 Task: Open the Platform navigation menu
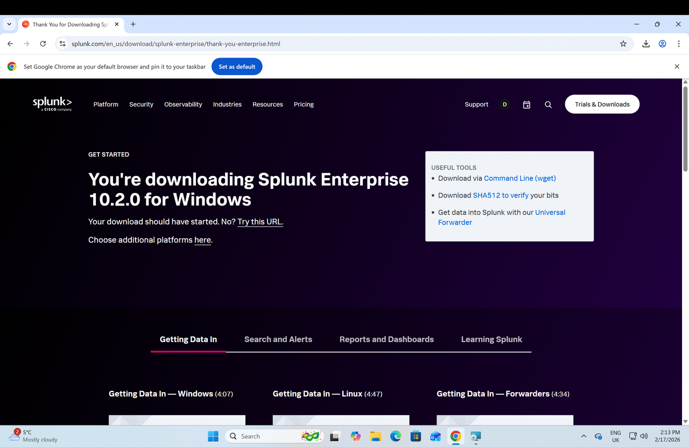click(x=106, y=104)
